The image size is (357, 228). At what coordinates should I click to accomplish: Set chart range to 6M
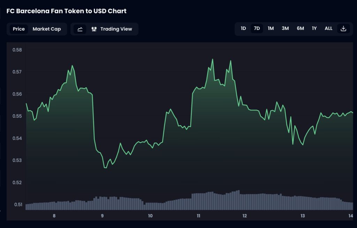point(300,29)
